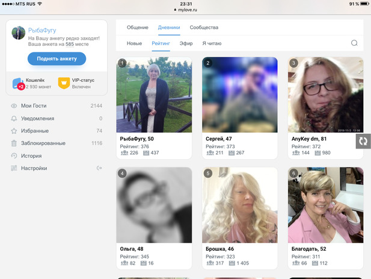The width and height of the screenshot is (371, 279).
Task: Tap the Wi-Fi icon in status bar
Action: click(x=40, y=4)
